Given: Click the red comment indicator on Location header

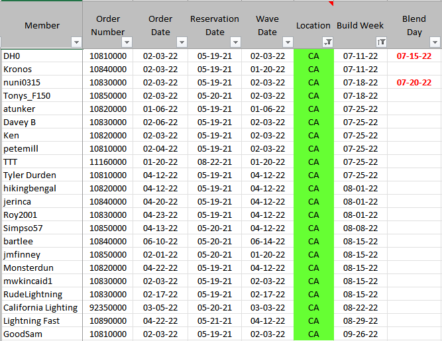Looking at the screenshot, I should [331, 3].
